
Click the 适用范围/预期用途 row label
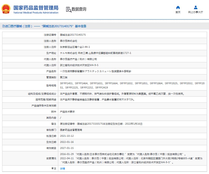tap(46, 100)
